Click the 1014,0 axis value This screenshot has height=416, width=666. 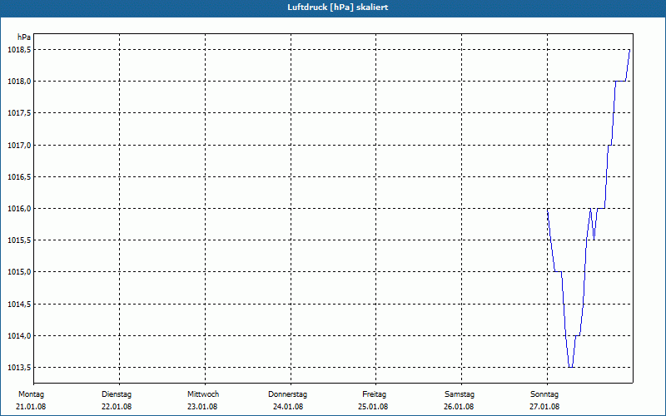[19, 336]
